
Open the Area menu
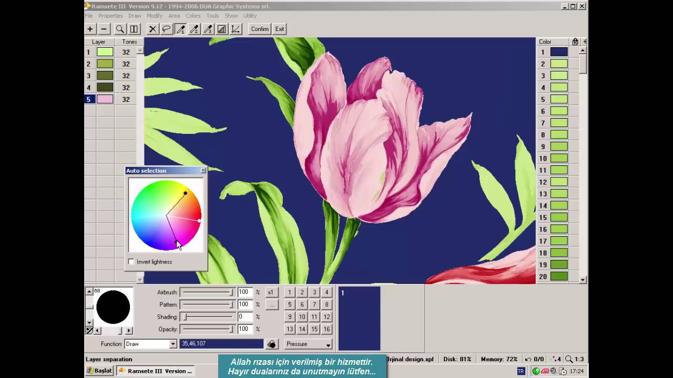[x=174, y=16]
